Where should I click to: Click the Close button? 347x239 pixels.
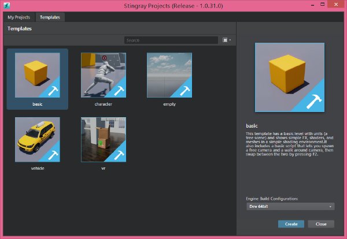click(321, 224)
